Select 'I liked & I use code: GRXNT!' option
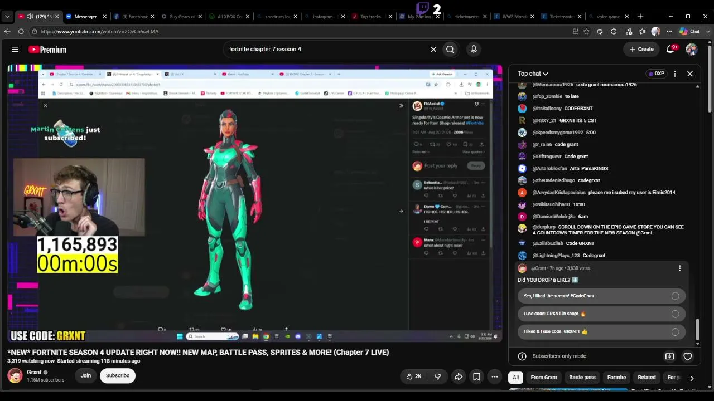This screenshot has width=714, height=401. (601, 331)
